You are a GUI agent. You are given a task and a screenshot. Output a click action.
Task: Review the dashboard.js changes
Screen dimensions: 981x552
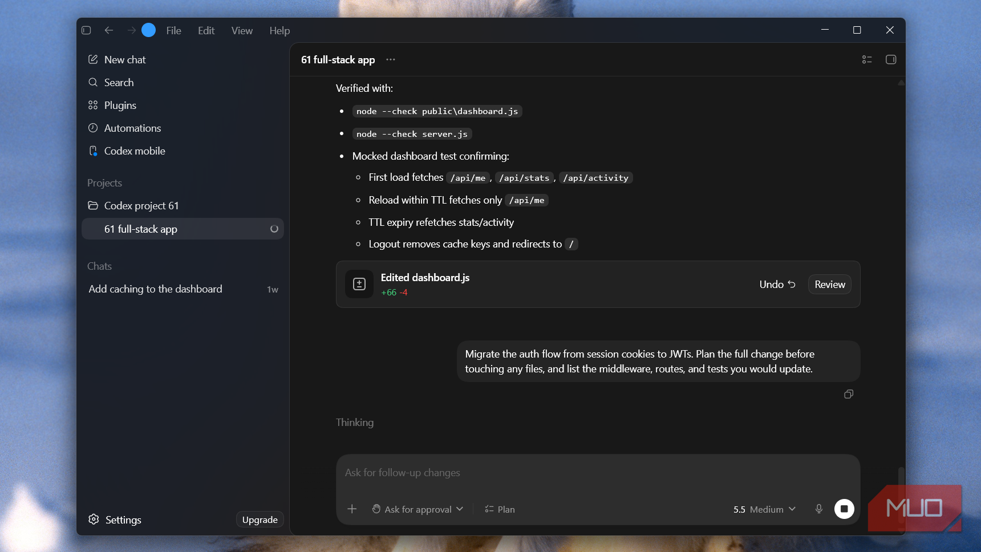pos(830,285)
